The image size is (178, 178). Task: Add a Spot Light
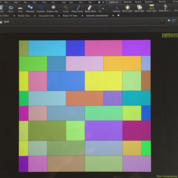(139, 8)
